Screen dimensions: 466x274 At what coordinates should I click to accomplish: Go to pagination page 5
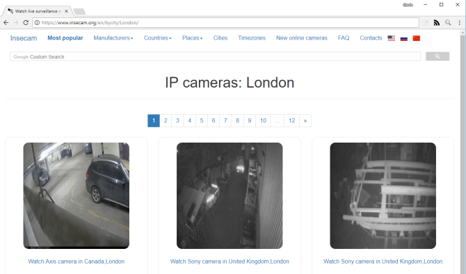click(202, 120)
